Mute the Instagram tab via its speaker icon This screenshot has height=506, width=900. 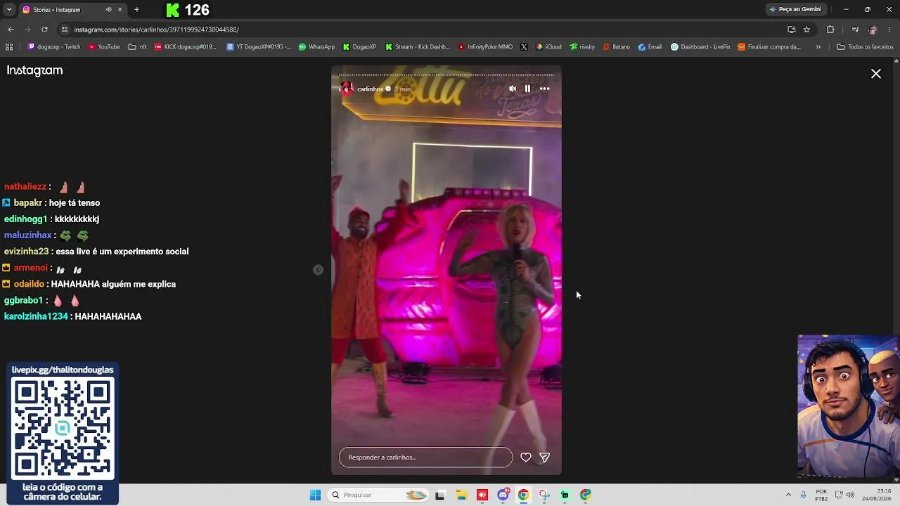click(108, 10)
